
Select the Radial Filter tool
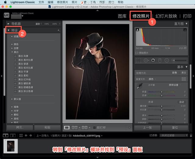(x=167, y=60)
